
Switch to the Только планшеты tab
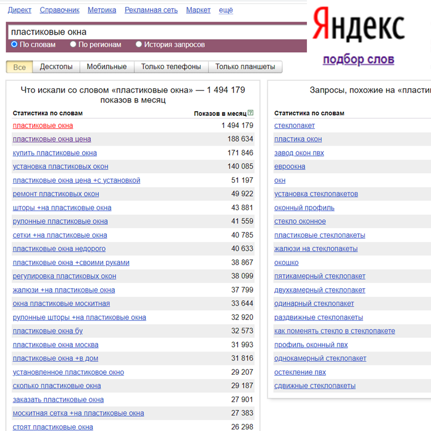pyautogui.click(x=245, y=67)
